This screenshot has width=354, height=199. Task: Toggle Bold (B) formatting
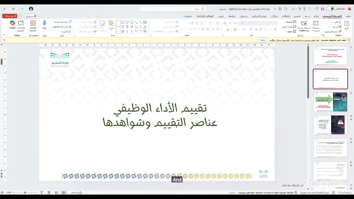(x=275, y=29)
